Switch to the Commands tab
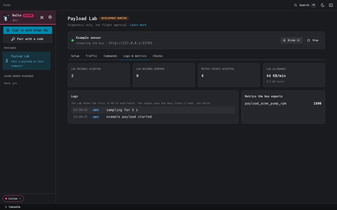Image resolution: width=337 pixels, height=210 pixels. tap(110, 56)
